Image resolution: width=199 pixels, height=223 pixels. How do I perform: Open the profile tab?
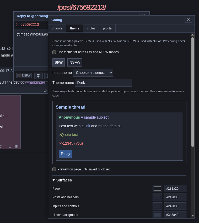tap(107, 28)
